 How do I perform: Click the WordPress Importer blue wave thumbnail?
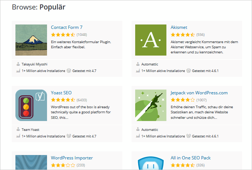[31, 162]
